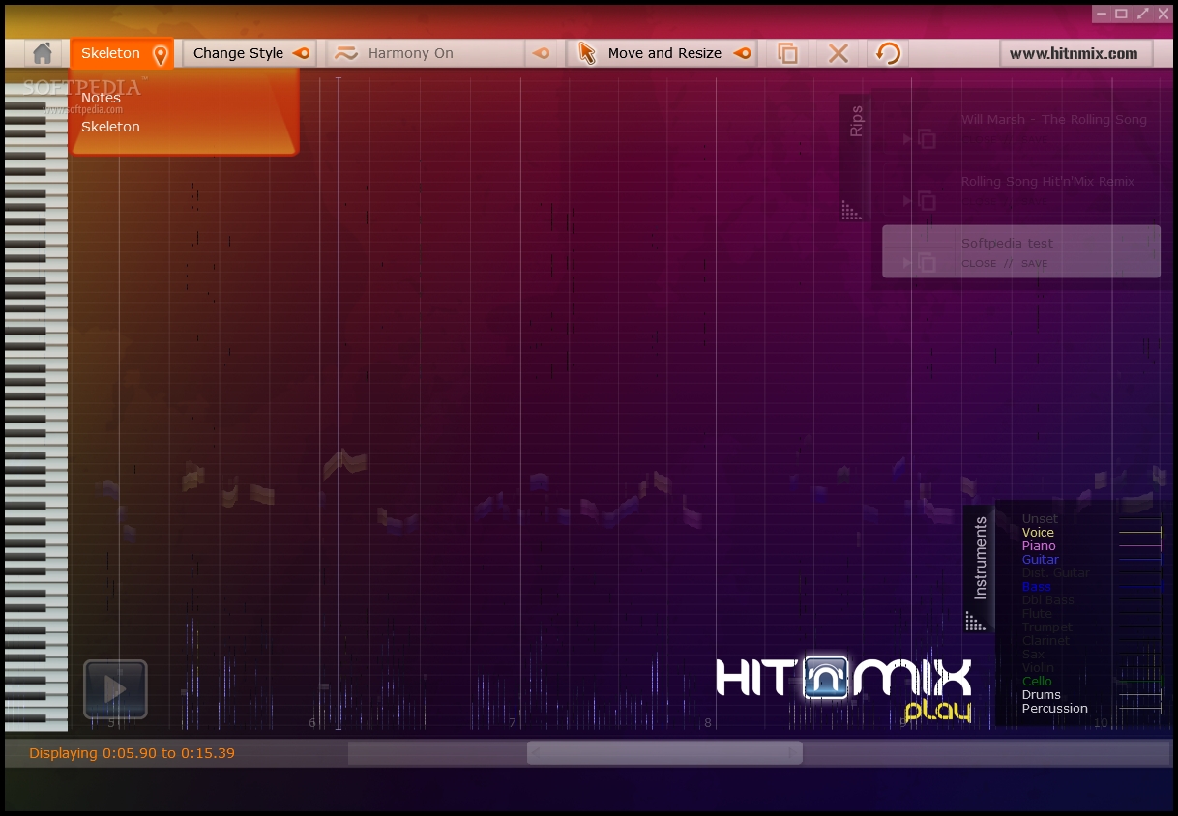1178x816 pixels.
Task: Click CLOSE under Softpedia test
Action: [x=979, y=264]
